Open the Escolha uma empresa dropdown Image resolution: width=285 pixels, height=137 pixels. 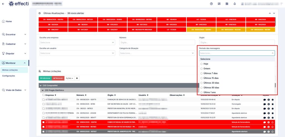coord(77,42)
